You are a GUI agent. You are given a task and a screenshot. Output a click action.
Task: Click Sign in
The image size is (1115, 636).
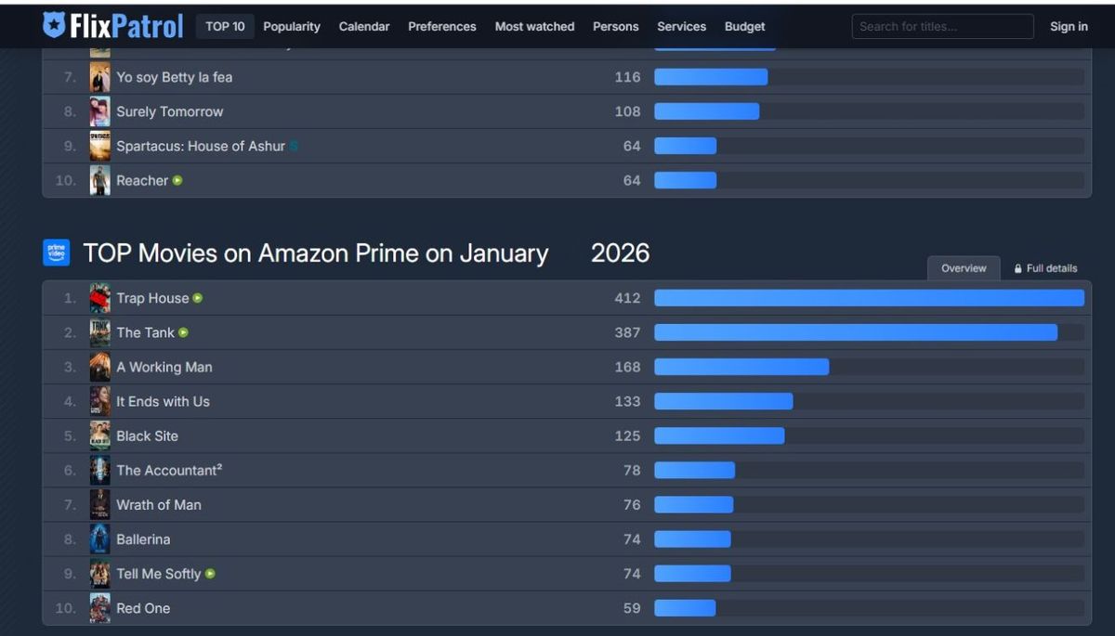point(1069,26)
